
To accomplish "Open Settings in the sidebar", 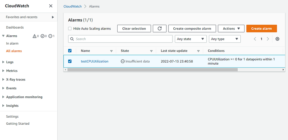I will click(x=12, y=117).
